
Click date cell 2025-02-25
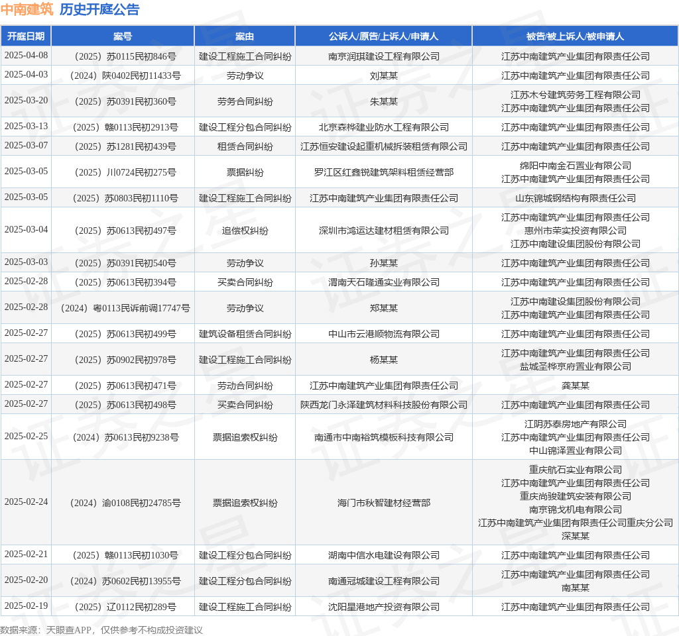(x=26, y=436)
